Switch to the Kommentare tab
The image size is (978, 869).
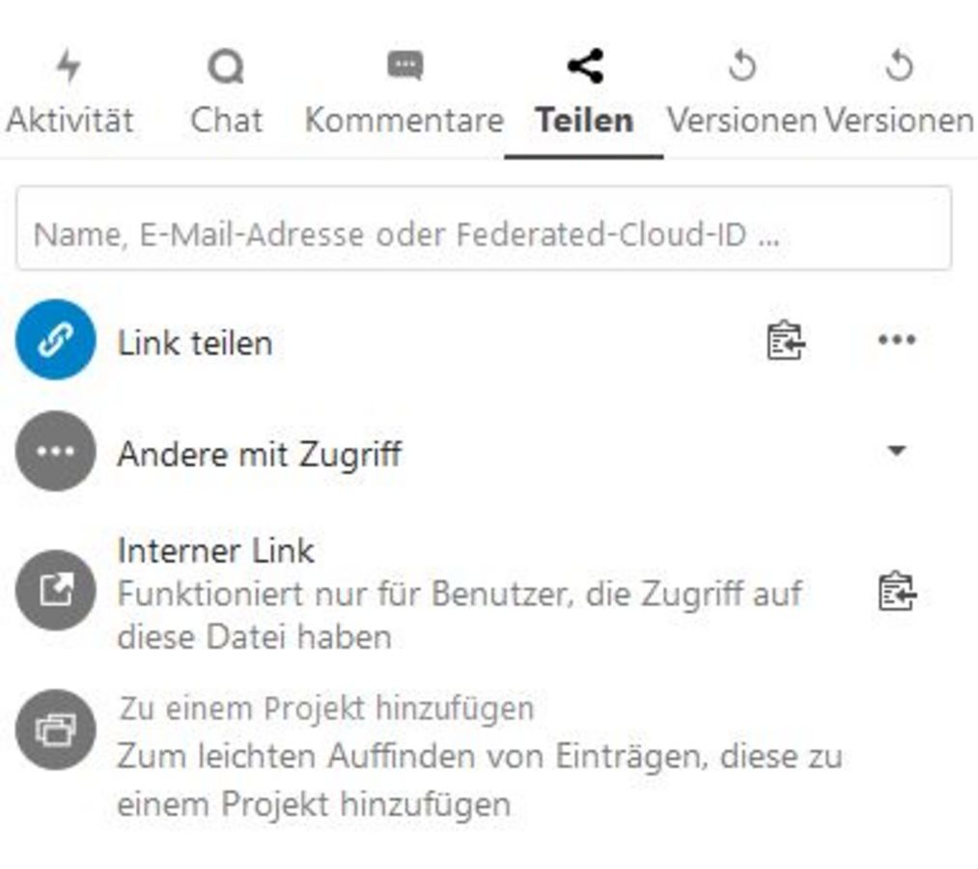click(x=405, y=94)
